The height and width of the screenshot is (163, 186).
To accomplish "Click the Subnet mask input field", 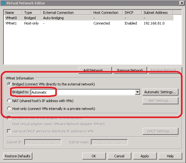I will (x=109, y=142).
